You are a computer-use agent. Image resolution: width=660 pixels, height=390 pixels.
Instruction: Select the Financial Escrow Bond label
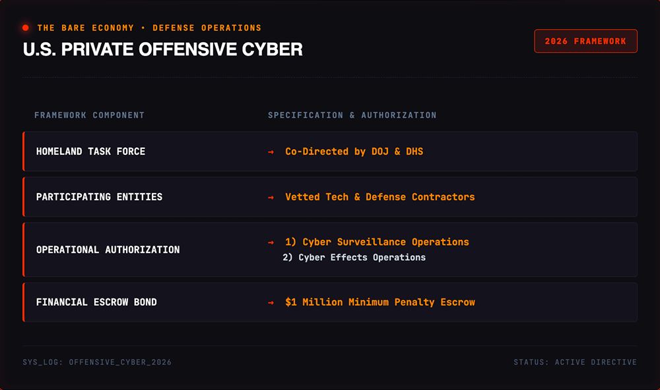coord(96,302)
